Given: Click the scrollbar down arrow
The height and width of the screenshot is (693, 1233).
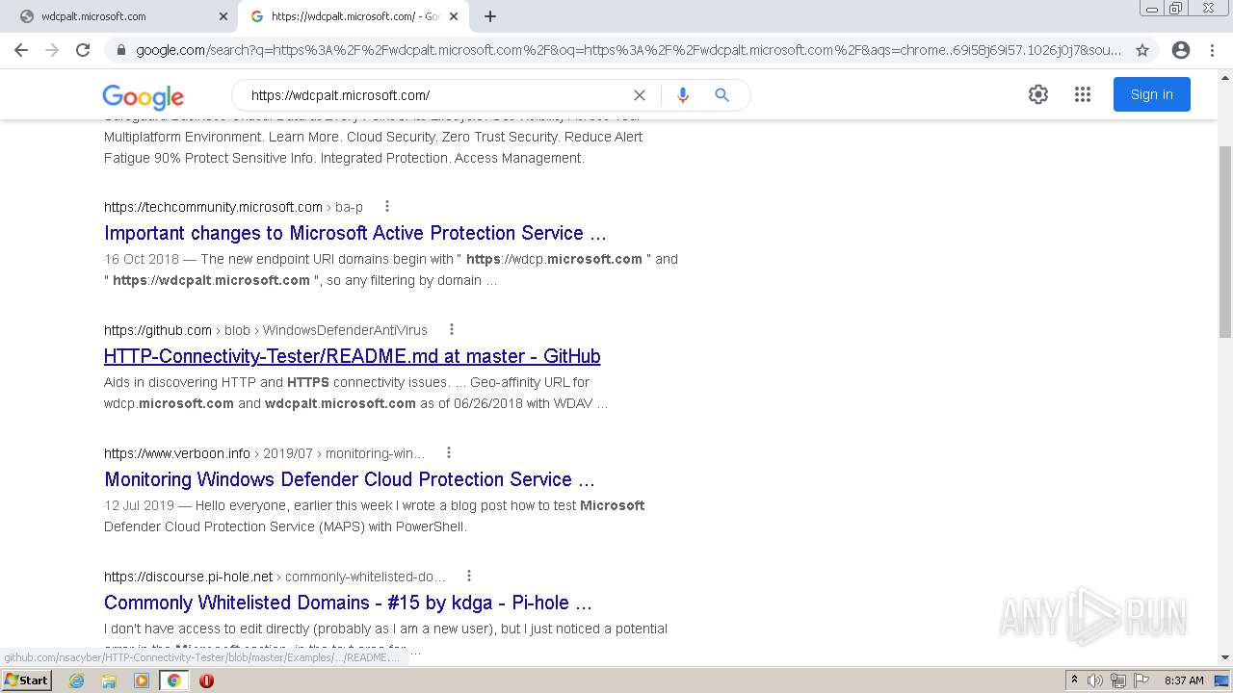Looking at the screenshot, I should 1224,658.
